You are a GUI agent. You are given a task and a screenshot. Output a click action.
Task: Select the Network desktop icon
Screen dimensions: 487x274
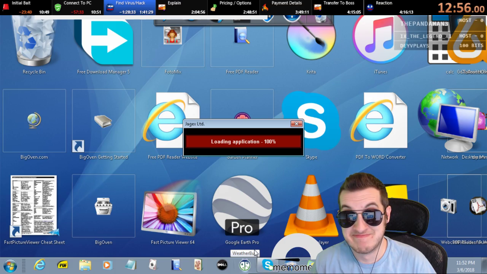[448, 120]
